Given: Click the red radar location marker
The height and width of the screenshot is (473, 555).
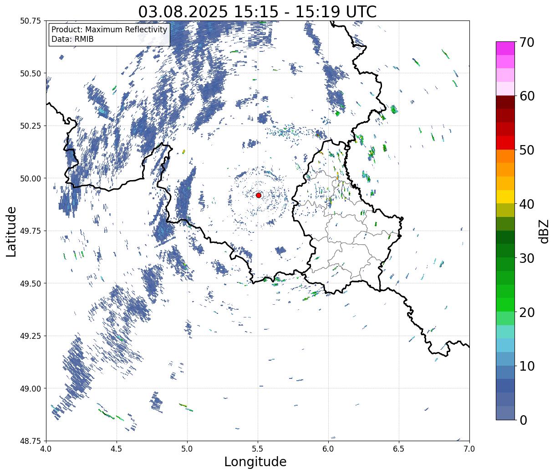Looking at the screenshot, I should pos(259,195).
